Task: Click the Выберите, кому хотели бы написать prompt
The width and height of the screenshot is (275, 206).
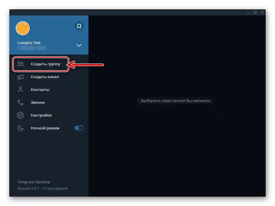Action: 175,101
